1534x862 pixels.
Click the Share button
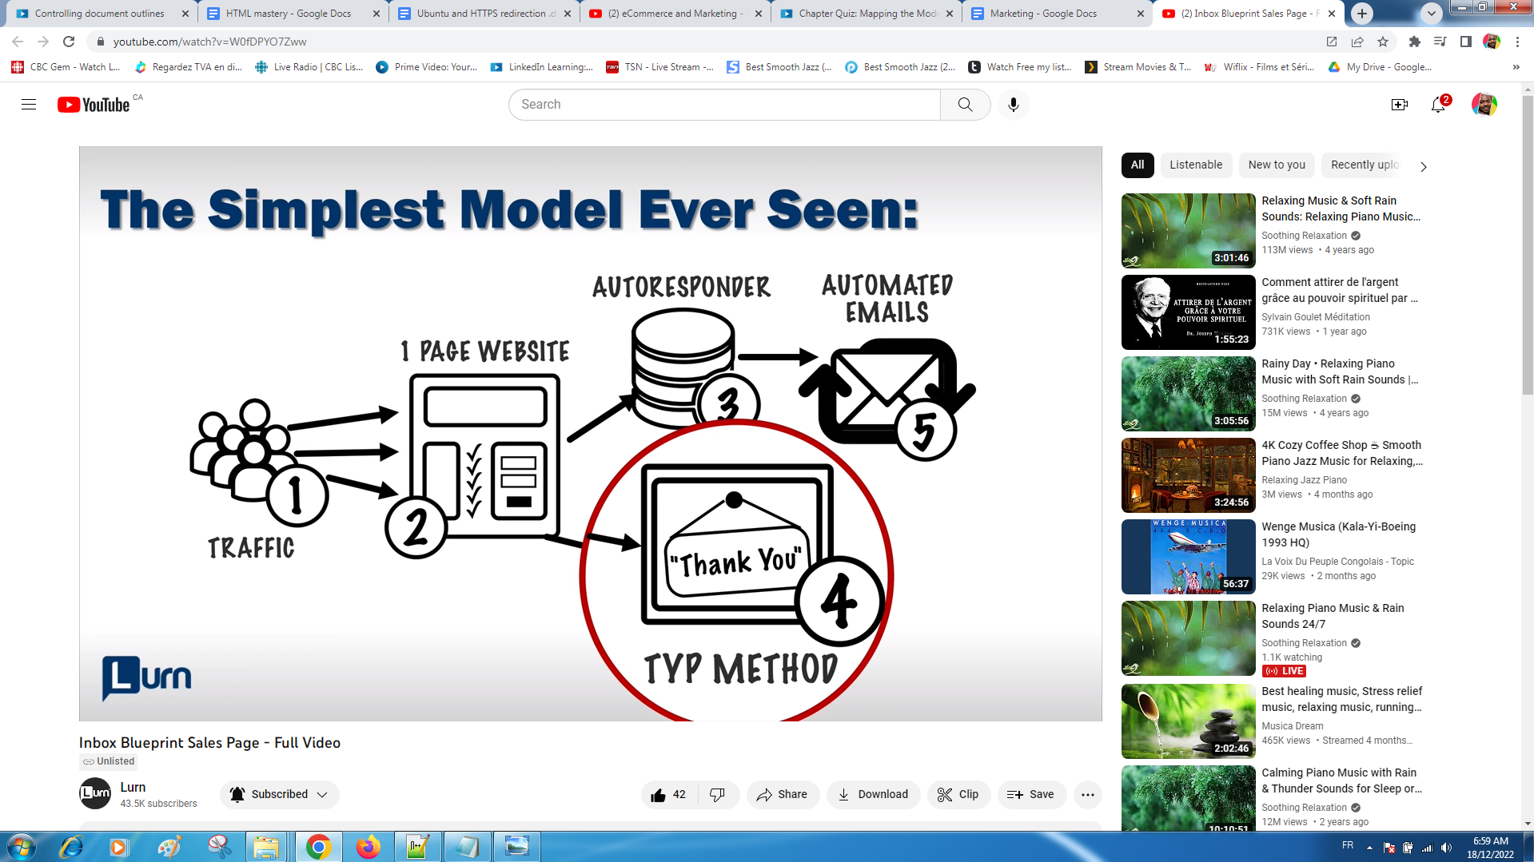[782, 794]
